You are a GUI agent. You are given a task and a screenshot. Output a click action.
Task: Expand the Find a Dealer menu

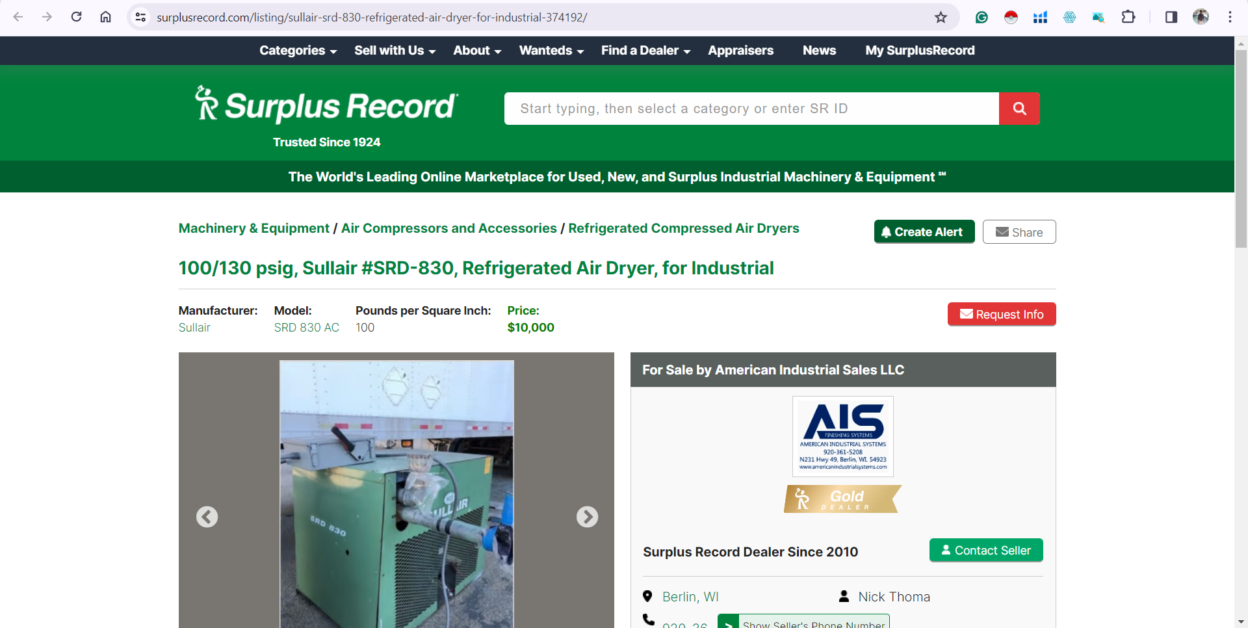(645, 51)
